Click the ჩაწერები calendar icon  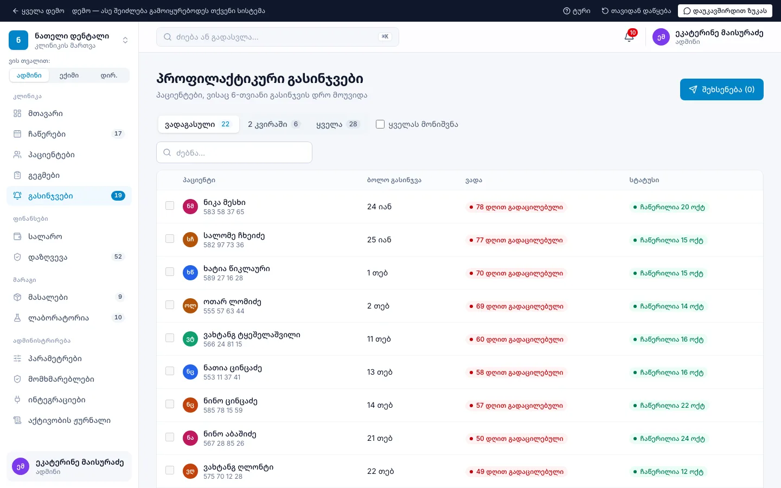17,134
